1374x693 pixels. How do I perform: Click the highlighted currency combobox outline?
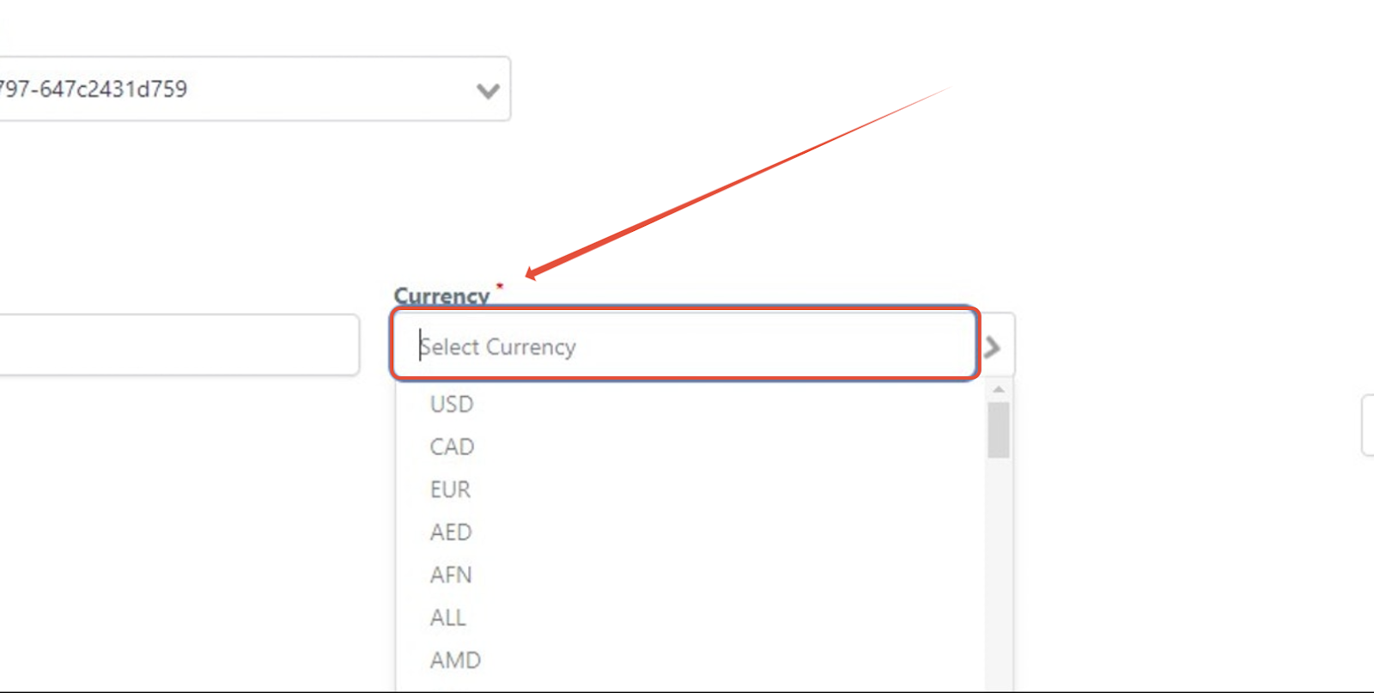[x=684, y=344]
